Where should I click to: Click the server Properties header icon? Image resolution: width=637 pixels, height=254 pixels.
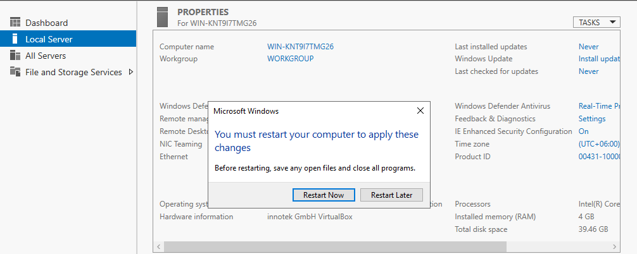(x=163, y=17)
